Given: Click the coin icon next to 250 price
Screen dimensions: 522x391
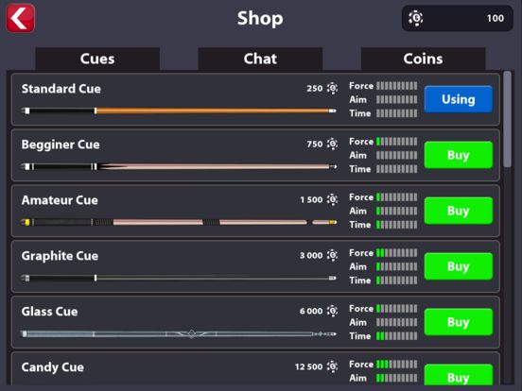Looking at the screenshot, I should pyautogui.click(x=332, y=88).
